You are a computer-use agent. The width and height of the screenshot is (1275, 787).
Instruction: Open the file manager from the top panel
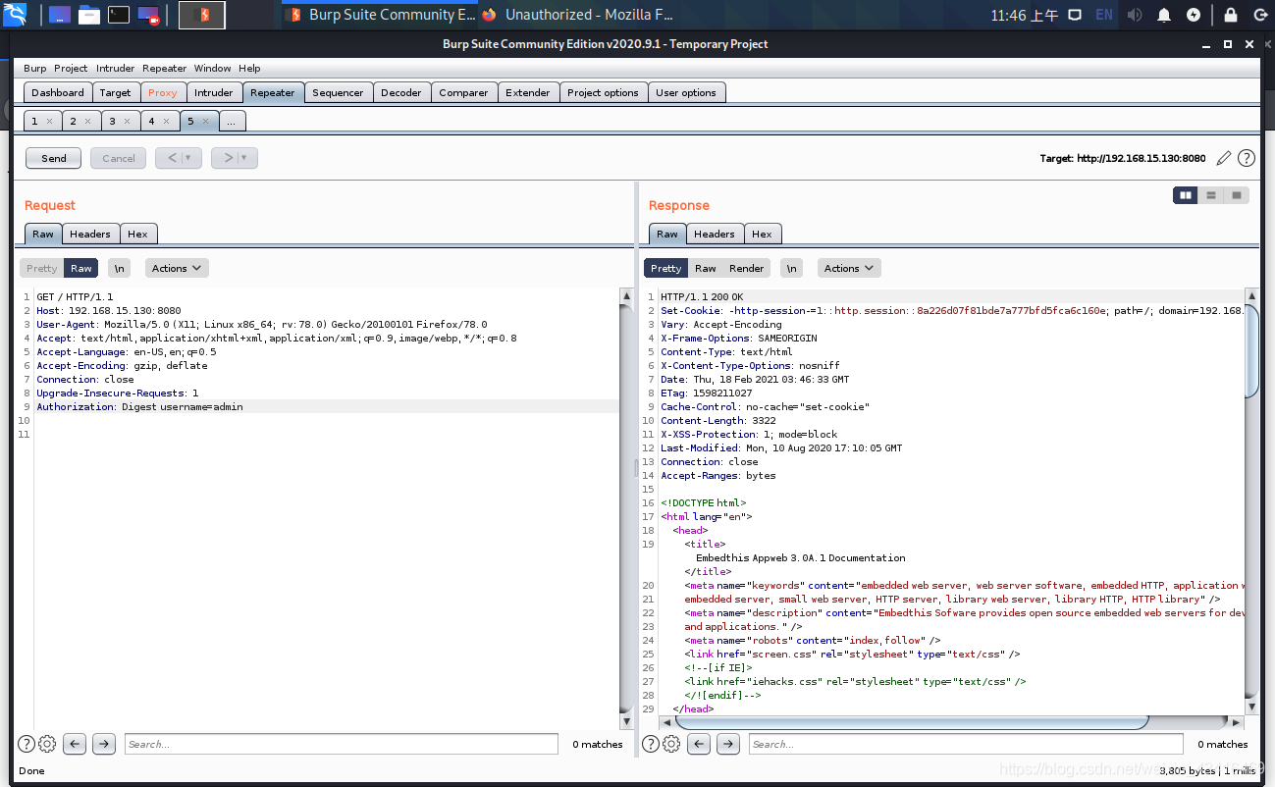(x=89, y=15)
